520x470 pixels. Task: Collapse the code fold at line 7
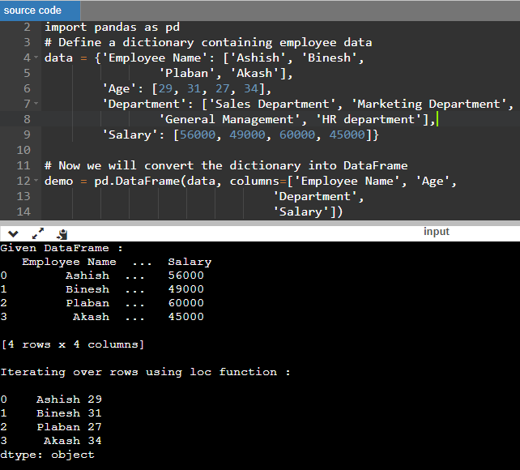tap(36, 105)
